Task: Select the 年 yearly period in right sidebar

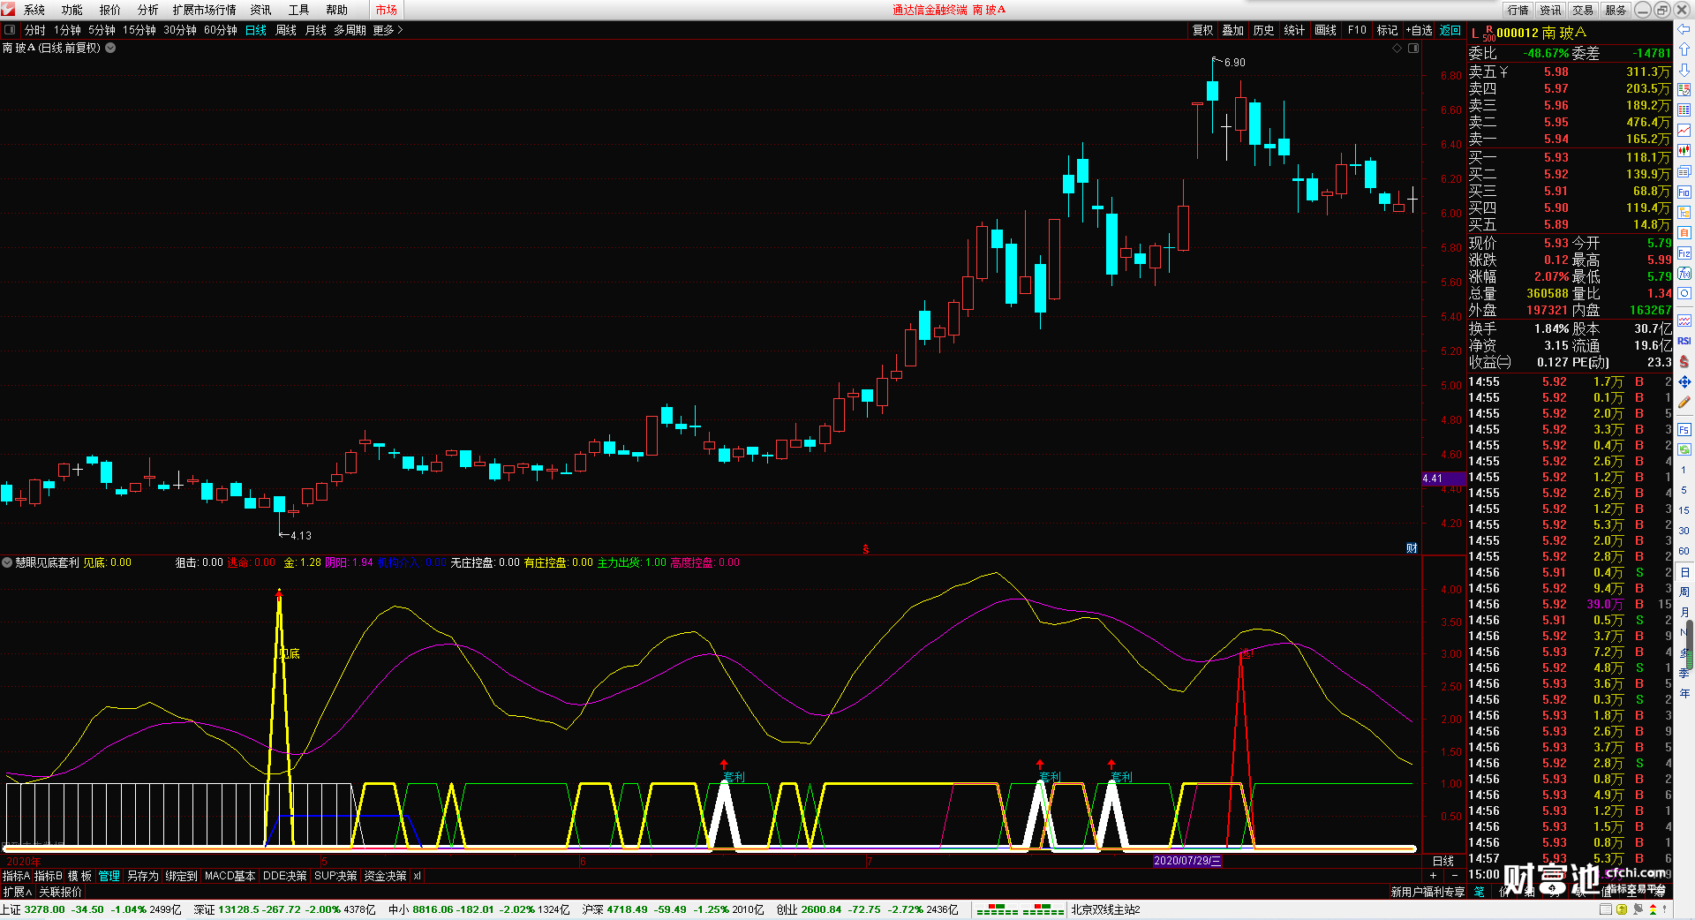Action: coord(1684,693)
